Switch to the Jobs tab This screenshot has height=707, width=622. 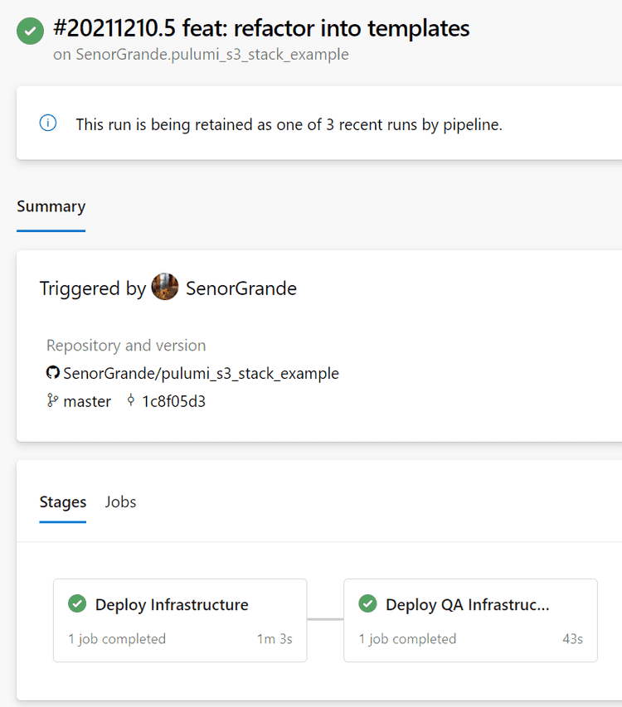coord(120,501)
